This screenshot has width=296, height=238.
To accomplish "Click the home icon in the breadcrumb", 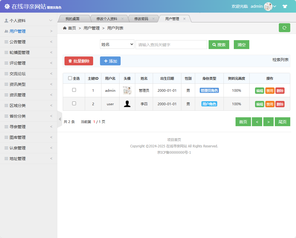I will 65,28.
